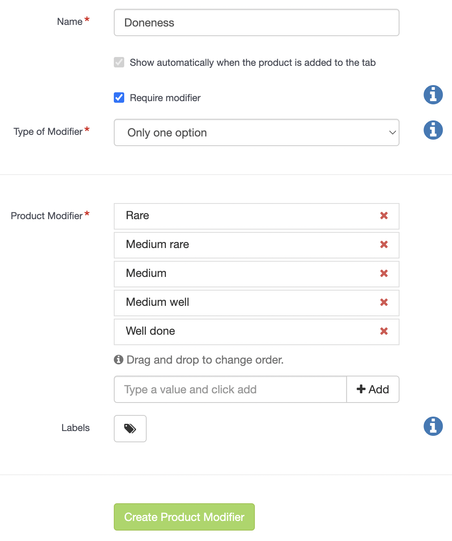Select the Medium well list row
This screenshot has width=452, height=541.
tap(256, 303)
